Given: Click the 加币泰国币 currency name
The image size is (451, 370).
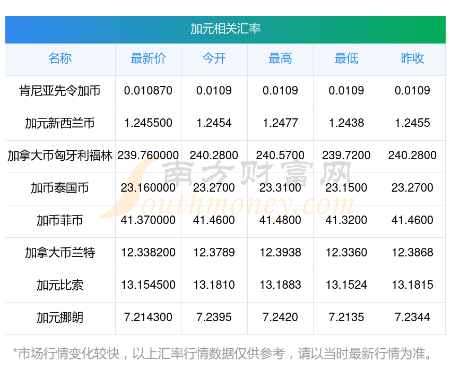Looking at the screenshot, I should (60, 188).
